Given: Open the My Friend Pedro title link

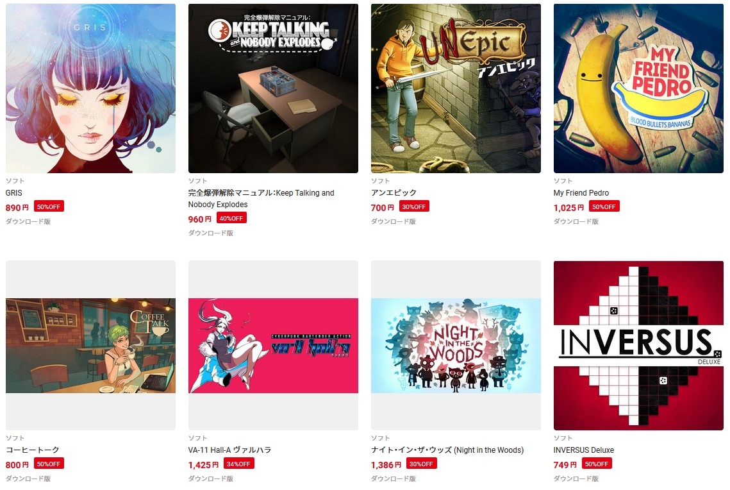Looking at the screenshot, I should (581, 193).
